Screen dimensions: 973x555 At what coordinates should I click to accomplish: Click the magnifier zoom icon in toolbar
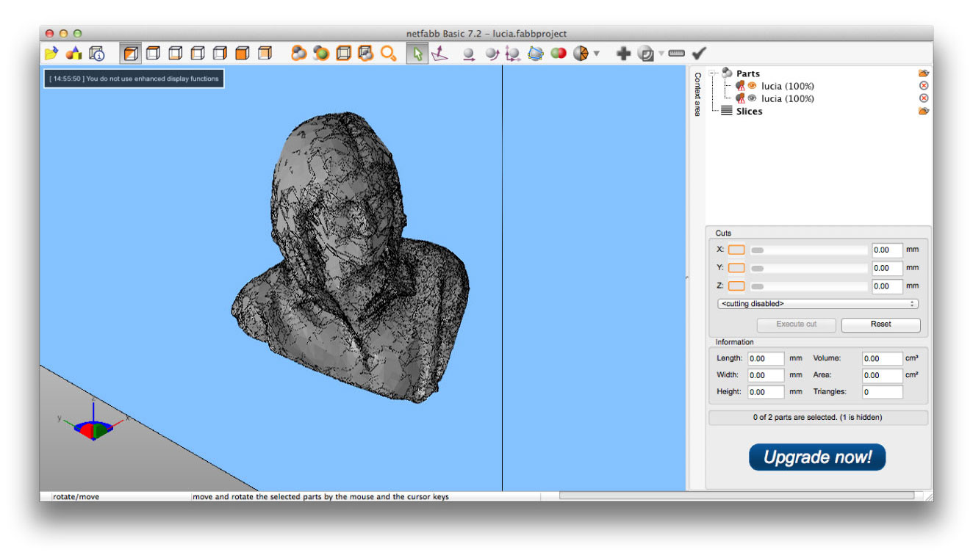[x=388, y=54]
